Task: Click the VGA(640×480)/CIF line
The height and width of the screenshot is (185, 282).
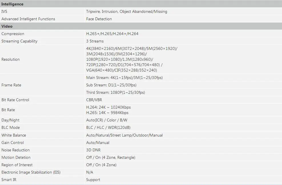Action: (122, 70)
